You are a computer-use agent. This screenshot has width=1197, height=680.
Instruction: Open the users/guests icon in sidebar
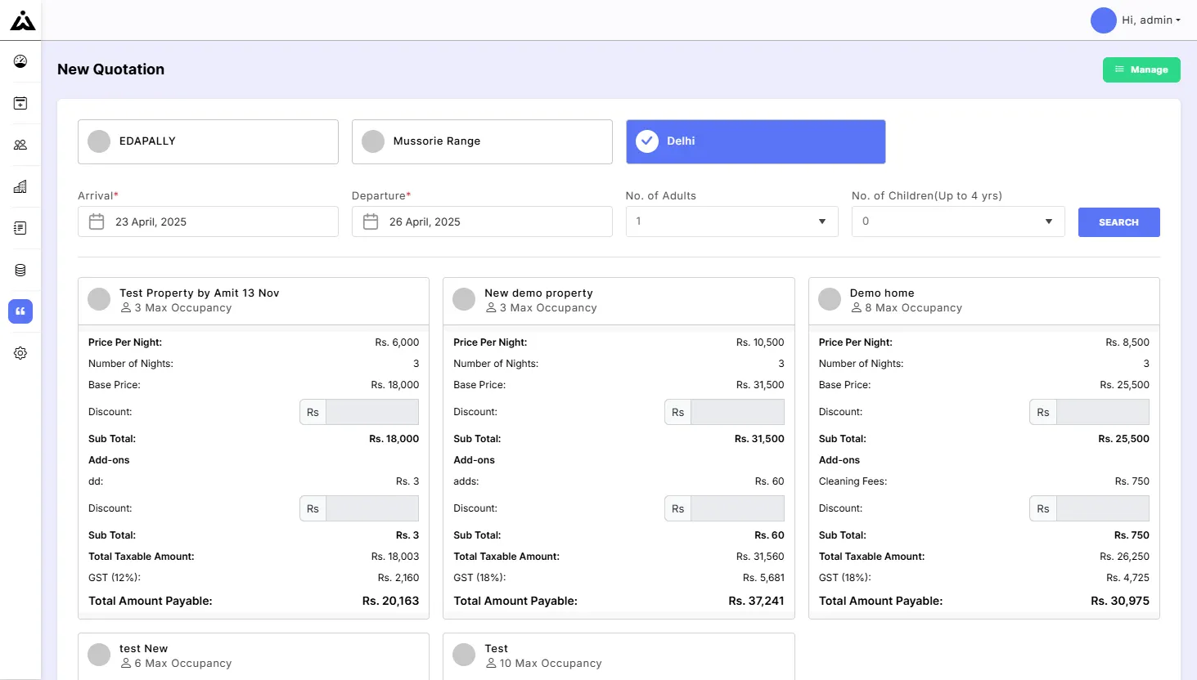(x=20, y=145)
